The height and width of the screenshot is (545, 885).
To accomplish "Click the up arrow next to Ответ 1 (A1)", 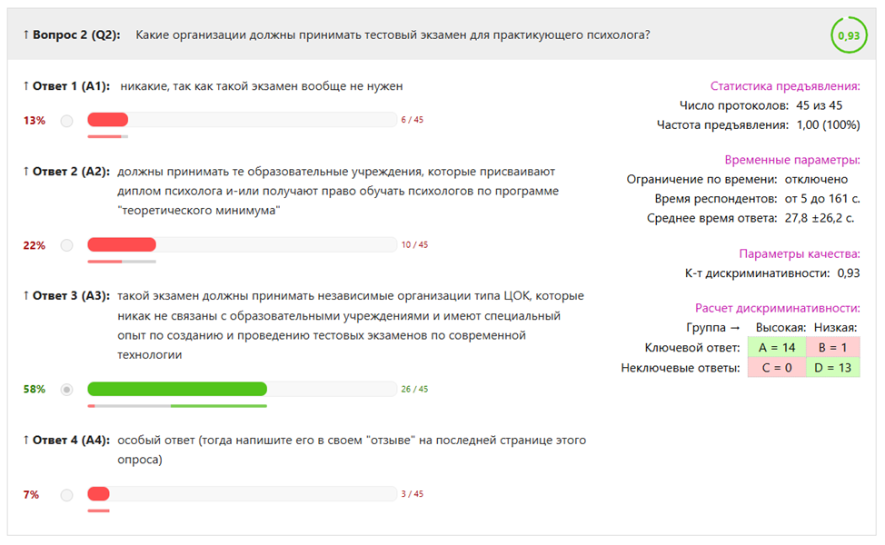I will (26, 86).
